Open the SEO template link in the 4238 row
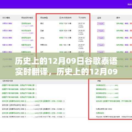Screen dimensions: 132x132 tap(7, 31)
